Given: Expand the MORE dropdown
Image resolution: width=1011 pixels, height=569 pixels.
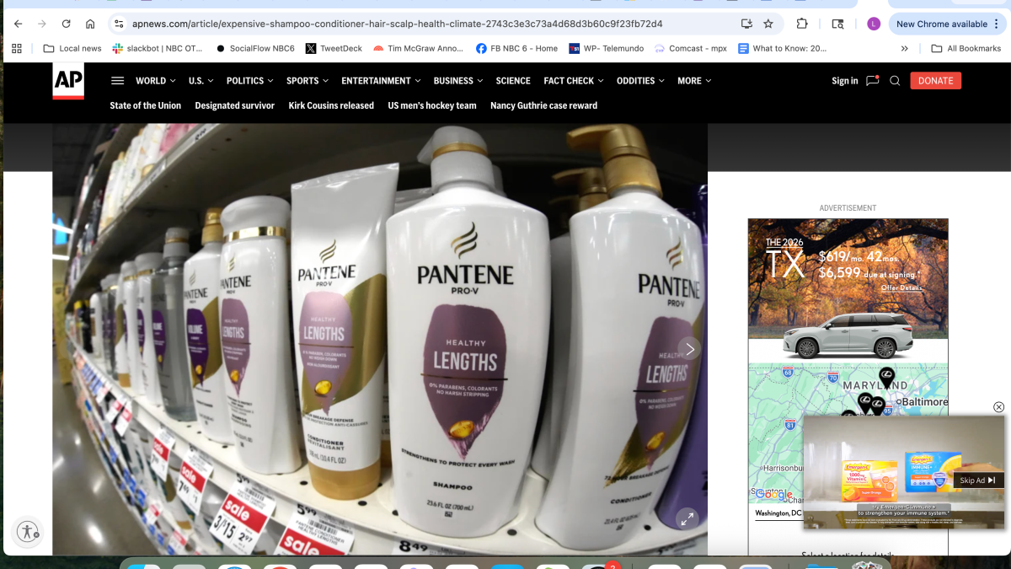Looking at the screenshot, I should pyautogui.click(x=693, y=80).
